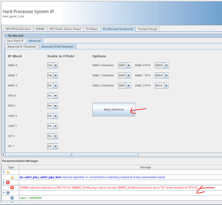Select the Advanced sub-tab
The width and height of the screenshot is (222, 205).
pyautogui.click(x=35, y=41)
